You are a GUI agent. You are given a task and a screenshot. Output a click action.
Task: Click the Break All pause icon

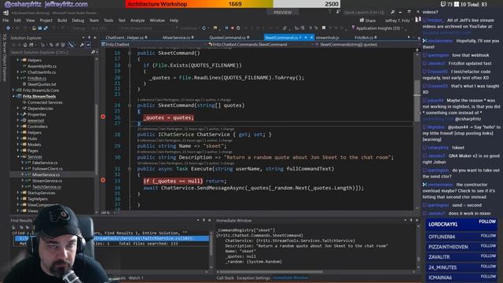(226, 28)
